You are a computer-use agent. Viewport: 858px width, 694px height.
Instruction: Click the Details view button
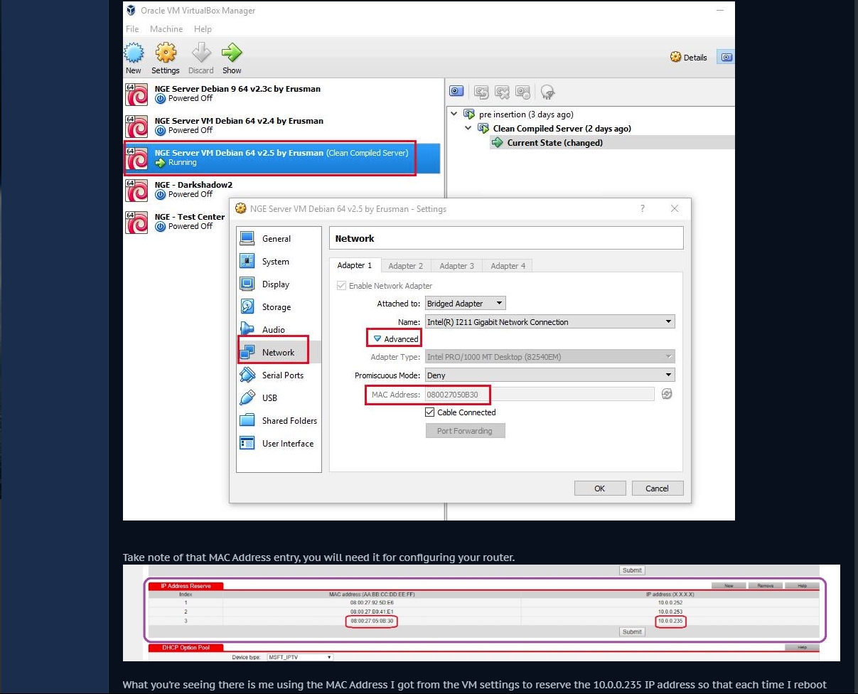click(x=689, y=58)
